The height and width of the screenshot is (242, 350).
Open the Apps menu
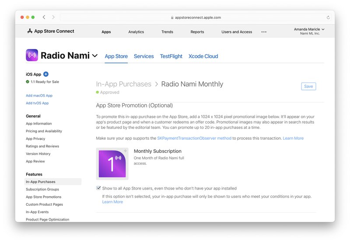[x=106, y=32]
